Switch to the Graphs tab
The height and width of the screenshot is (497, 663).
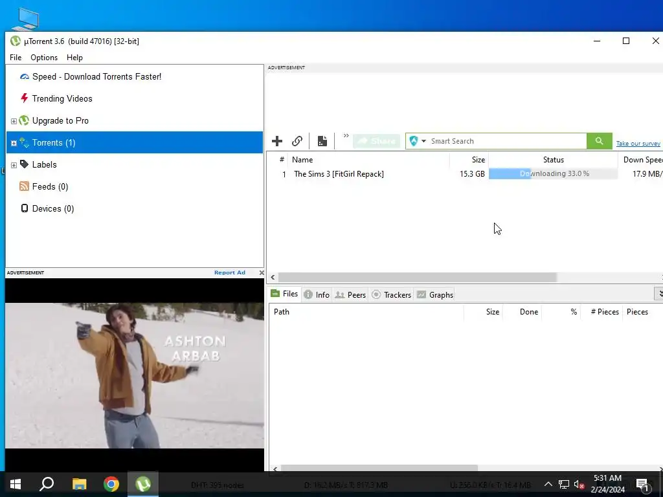tap(434, 294)
